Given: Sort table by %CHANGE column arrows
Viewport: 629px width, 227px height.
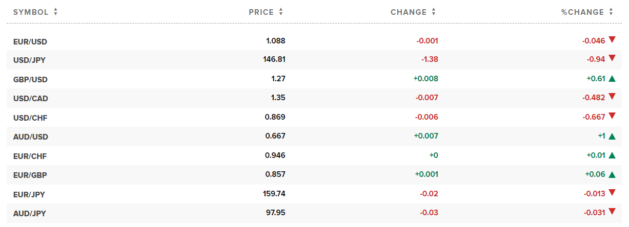Looking at the screenshot, I should 611,12.
